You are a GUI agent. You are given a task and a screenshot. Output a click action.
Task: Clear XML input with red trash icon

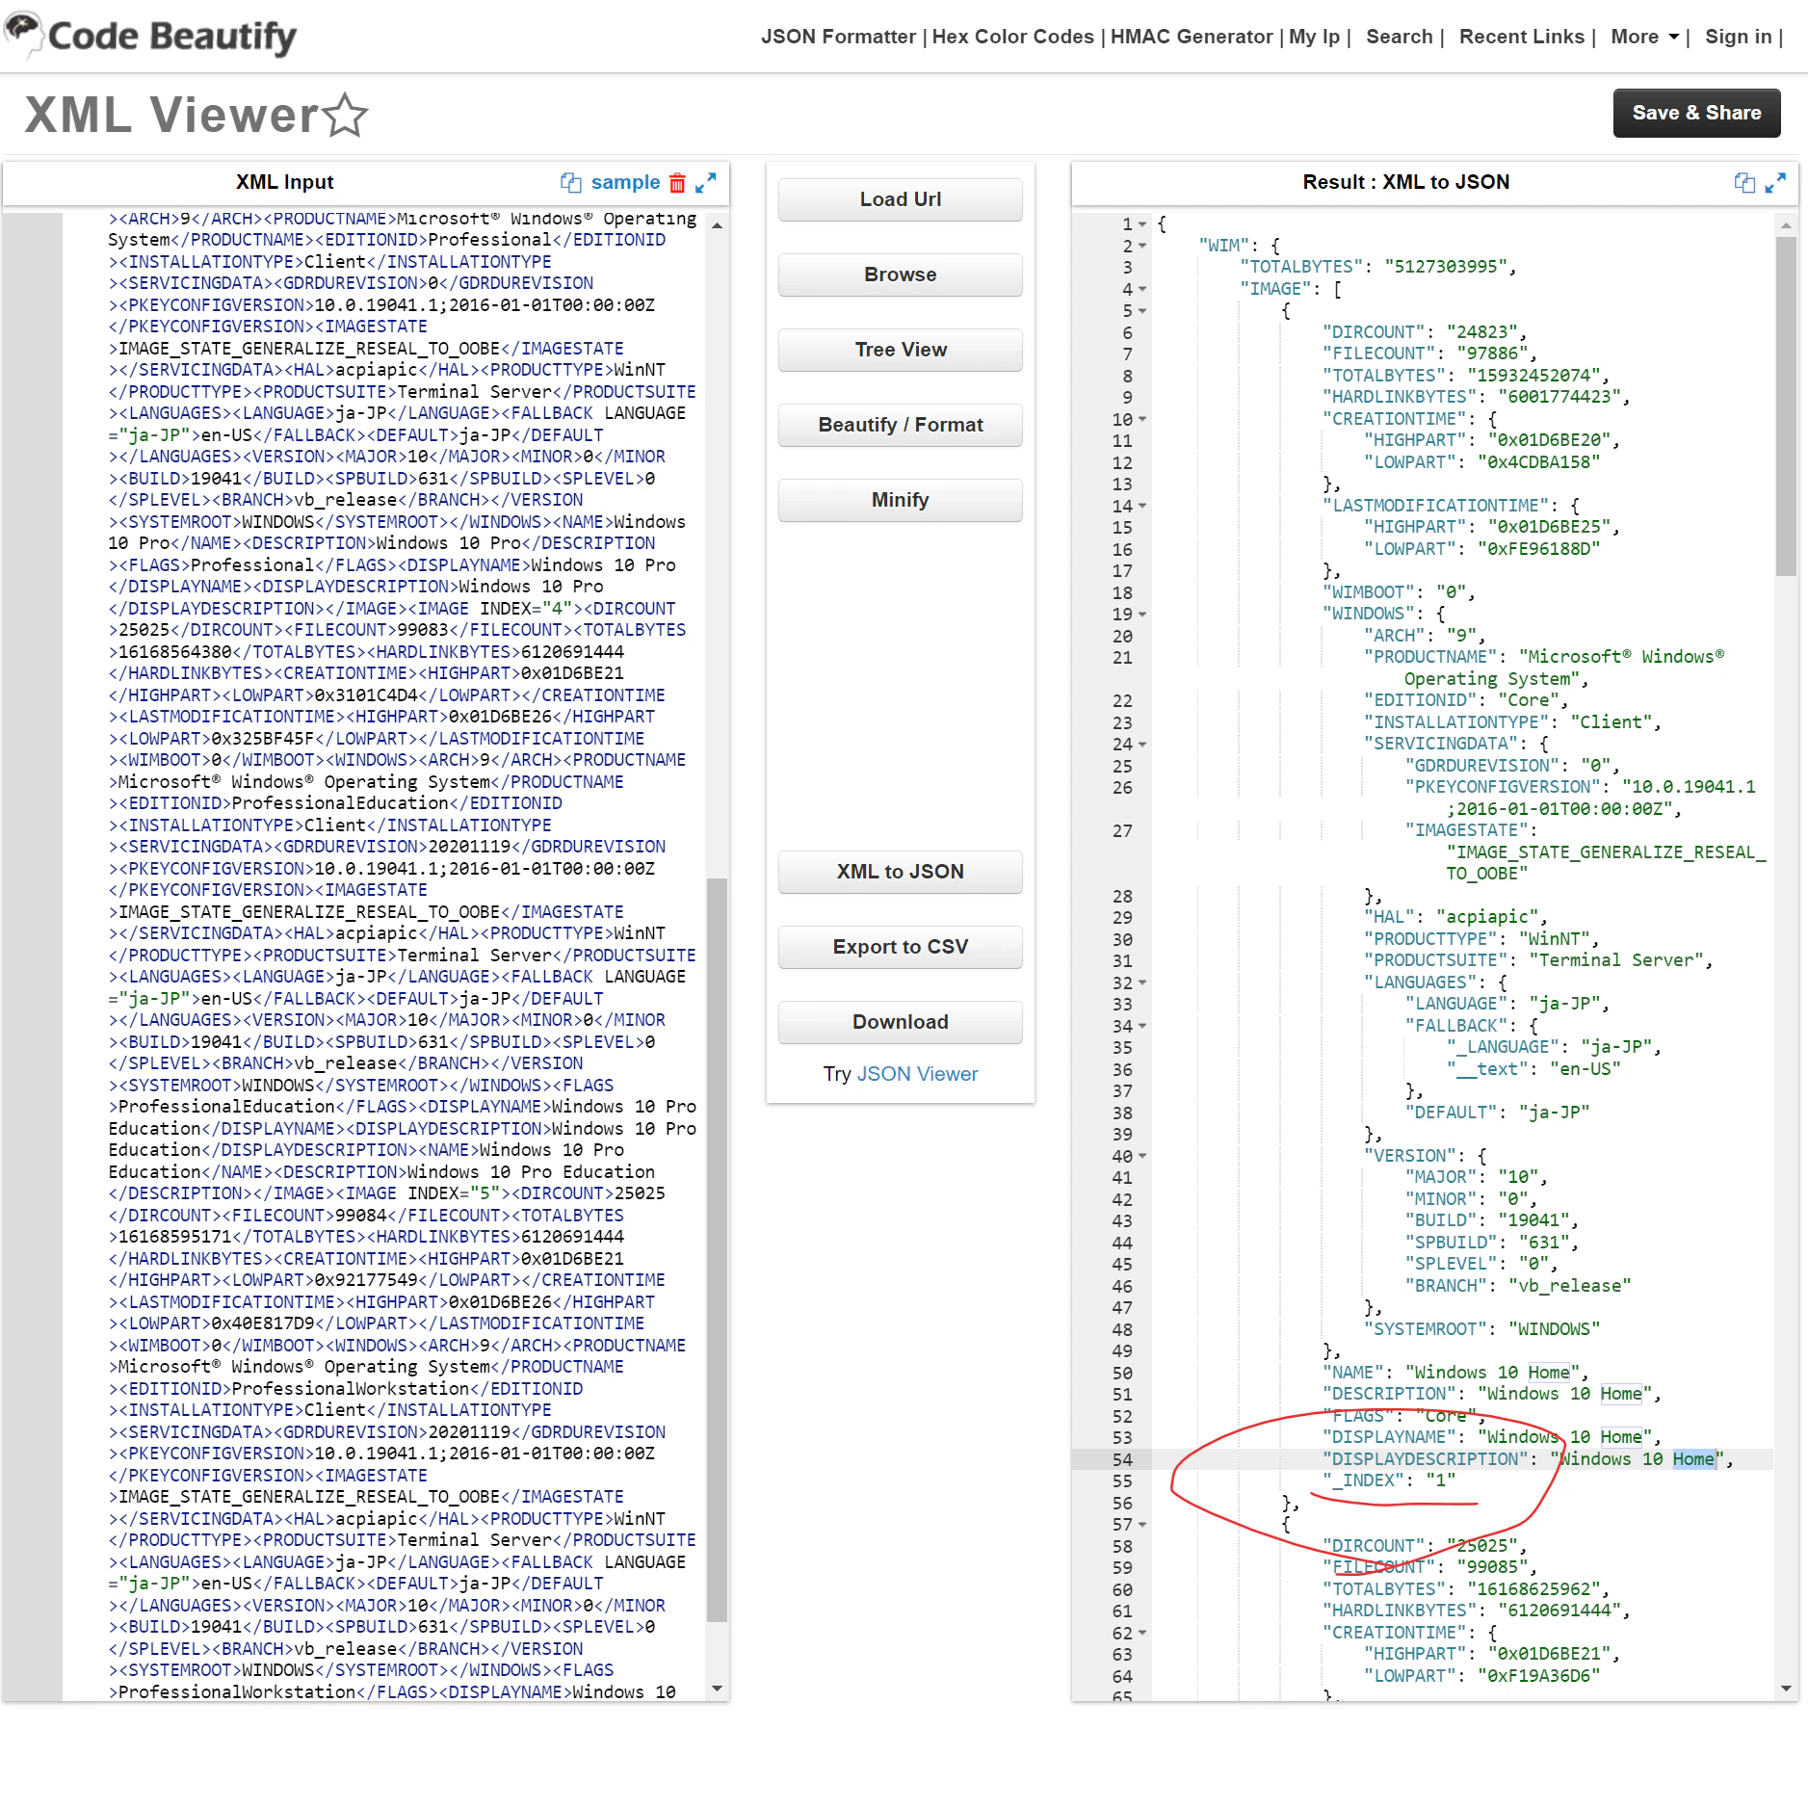[677, 182]
